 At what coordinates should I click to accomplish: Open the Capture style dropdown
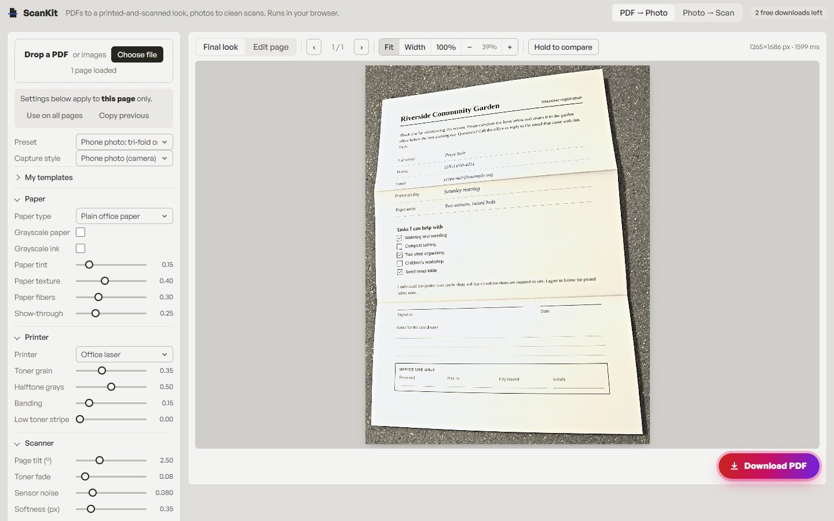(x=125, y=158)
